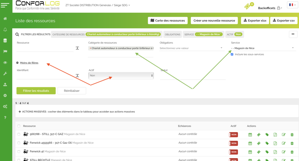Viewport: 299px width, 161px height.
Task: Click the eye icon in sidebar
Action: (5, 63)
